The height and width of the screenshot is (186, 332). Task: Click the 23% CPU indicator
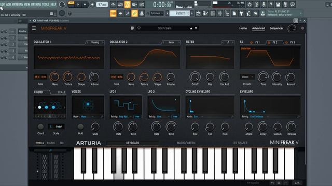[x=297, y=183]
